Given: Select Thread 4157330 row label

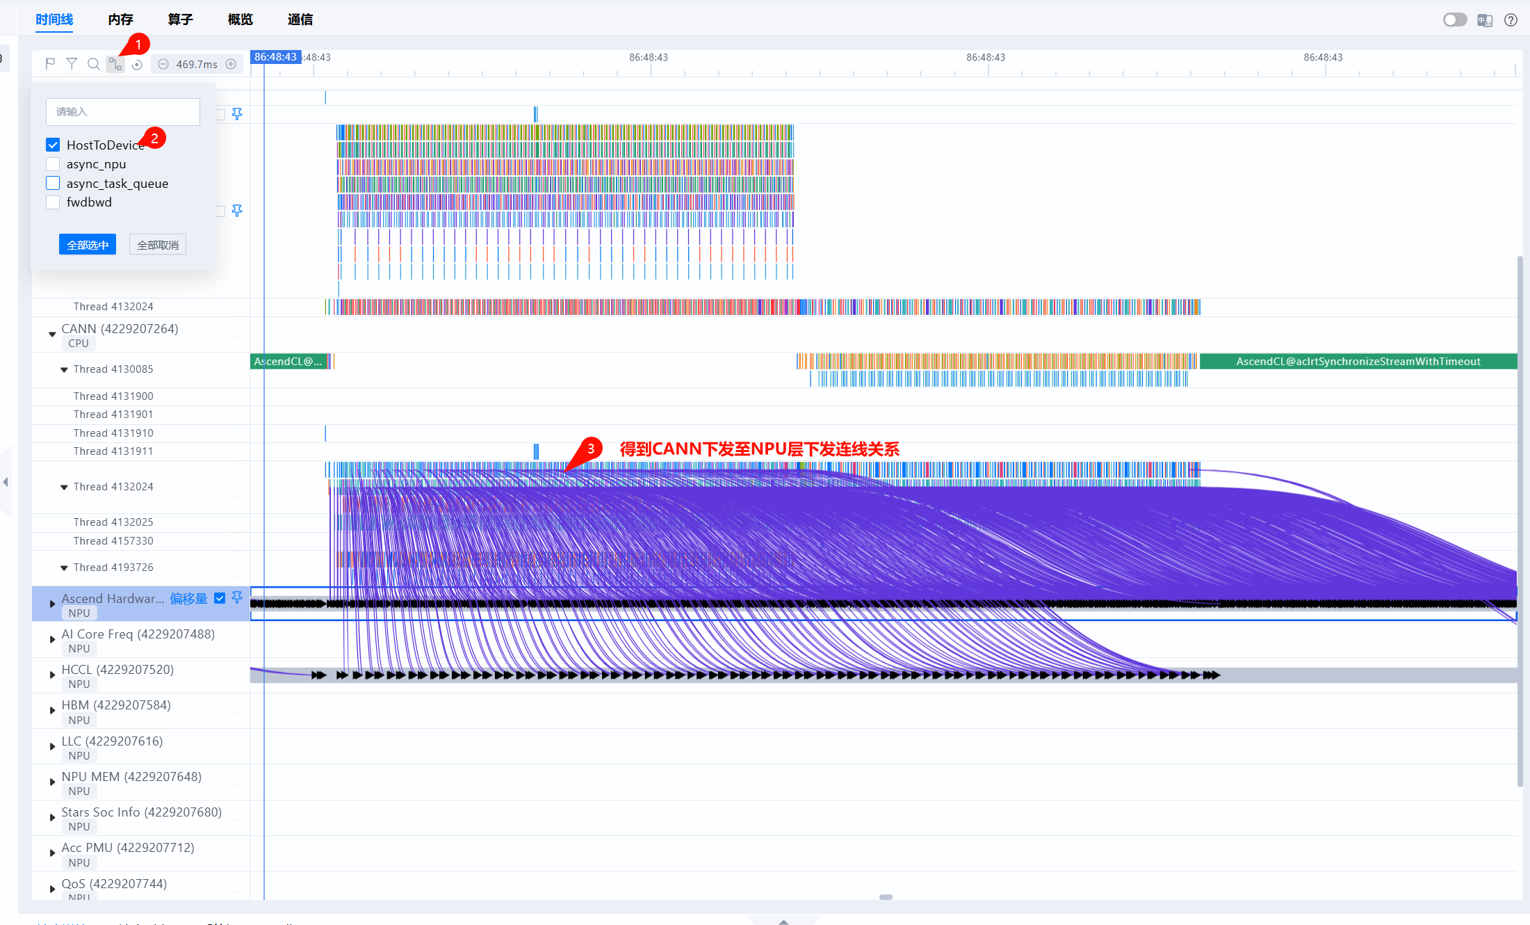Looking at the screenshot, I should (113, 541).
